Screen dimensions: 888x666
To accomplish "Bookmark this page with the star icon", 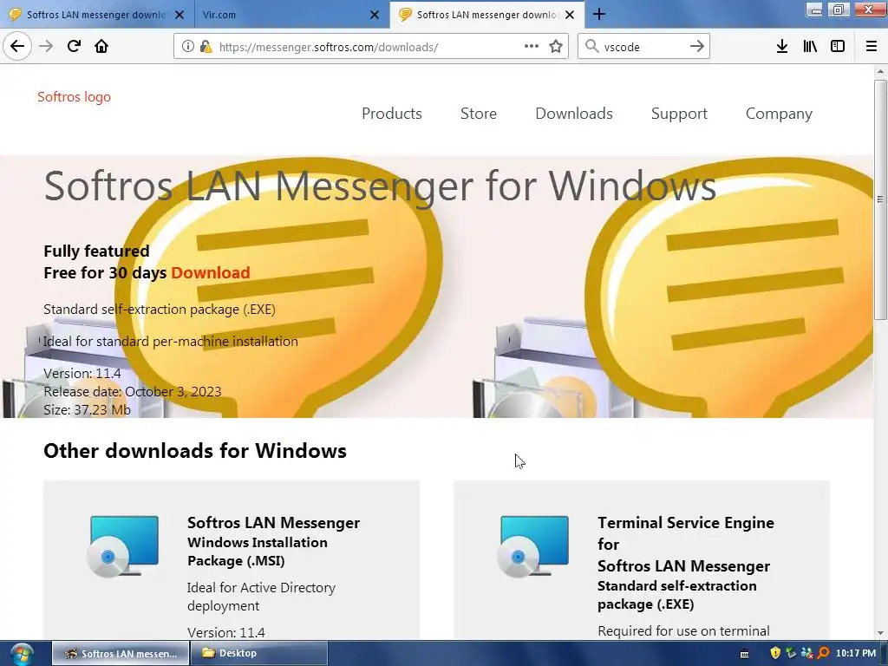I will point(556,47).
